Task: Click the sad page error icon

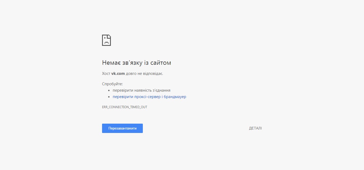Action: tap(106, 40)
